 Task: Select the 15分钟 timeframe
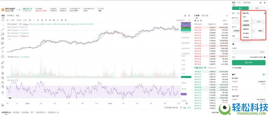click(x=18, y=20)
